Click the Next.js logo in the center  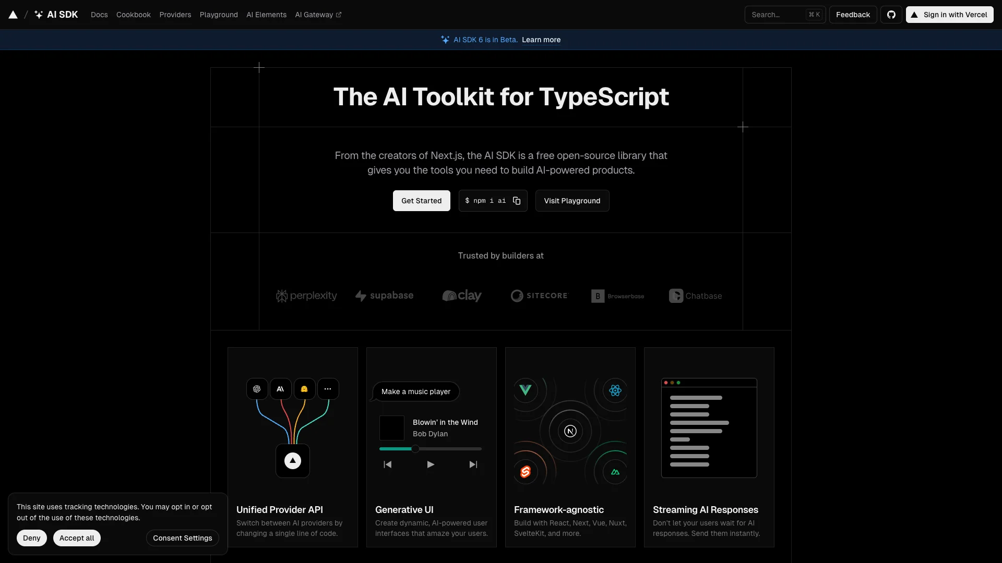tap(570, 431)
